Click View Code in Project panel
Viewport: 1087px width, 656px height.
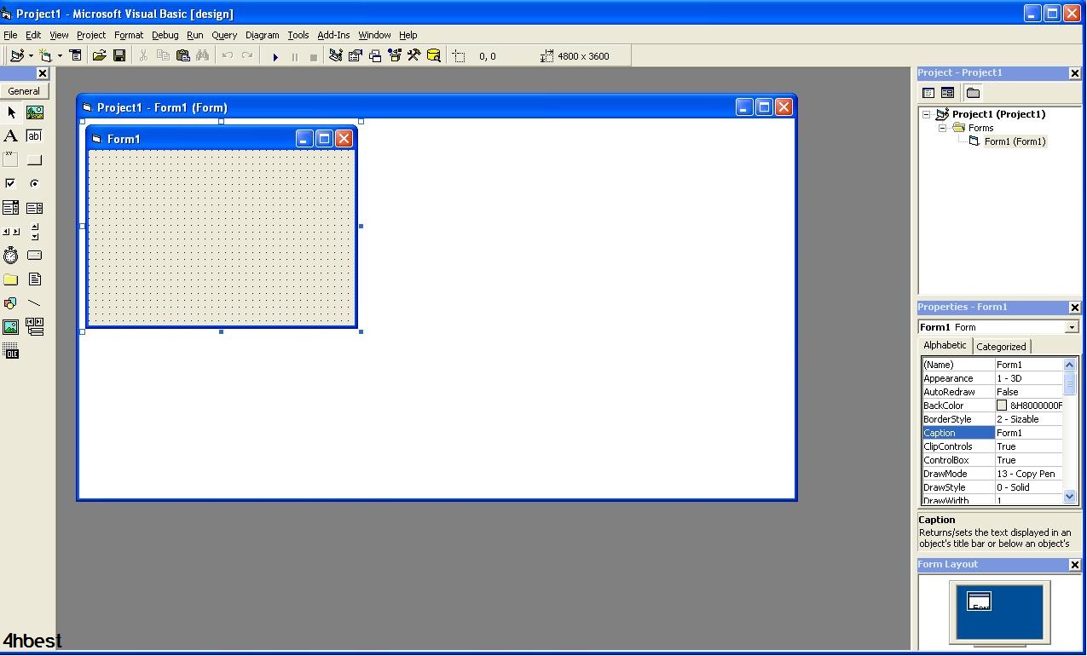pos(928,93)
